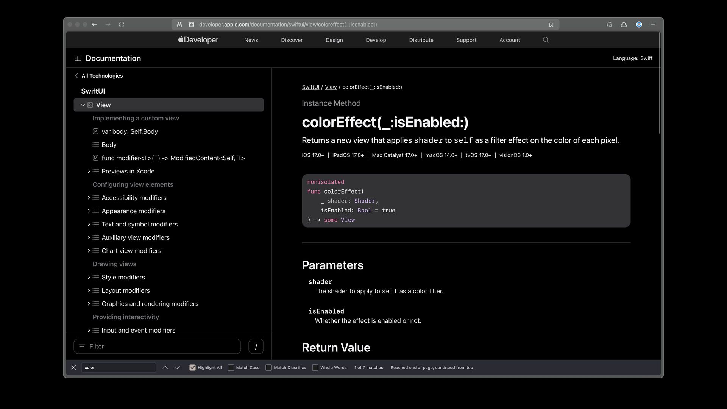Open the Support menu
This screenshot has width=727, height=409.
pyautogui.click(x=466, y=40)
